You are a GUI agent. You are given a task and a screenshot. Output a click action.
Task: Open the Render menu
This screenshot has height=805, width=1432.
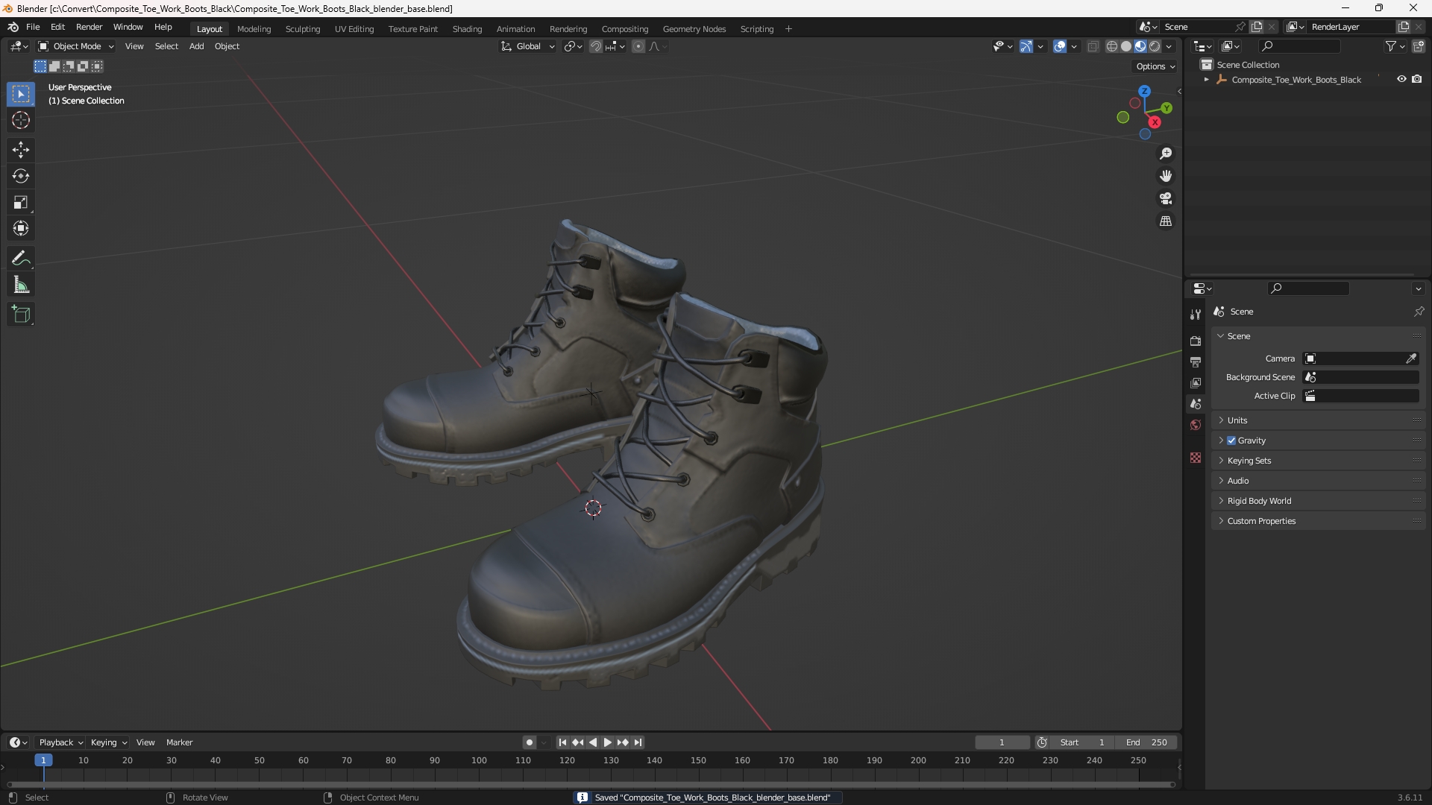coord(89,27)
